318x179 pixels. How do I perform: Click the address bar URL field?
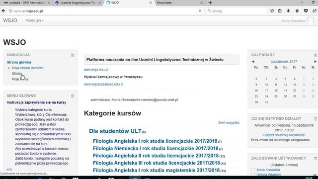pyautogui.click(x=104, y=11)
